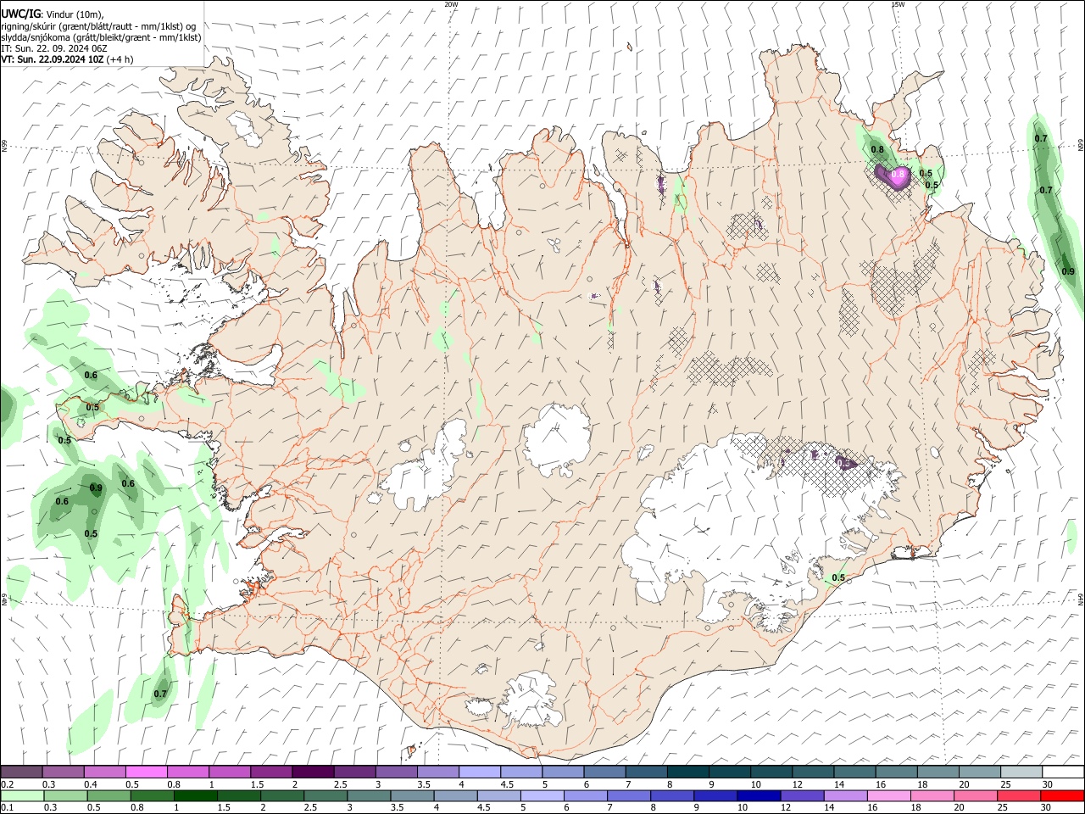Image resolution: width=1085 pixels, height=814 pixels.
Task: Pick the 3.5–4 swatch in upper snow scale
Action: click(437, 772)
